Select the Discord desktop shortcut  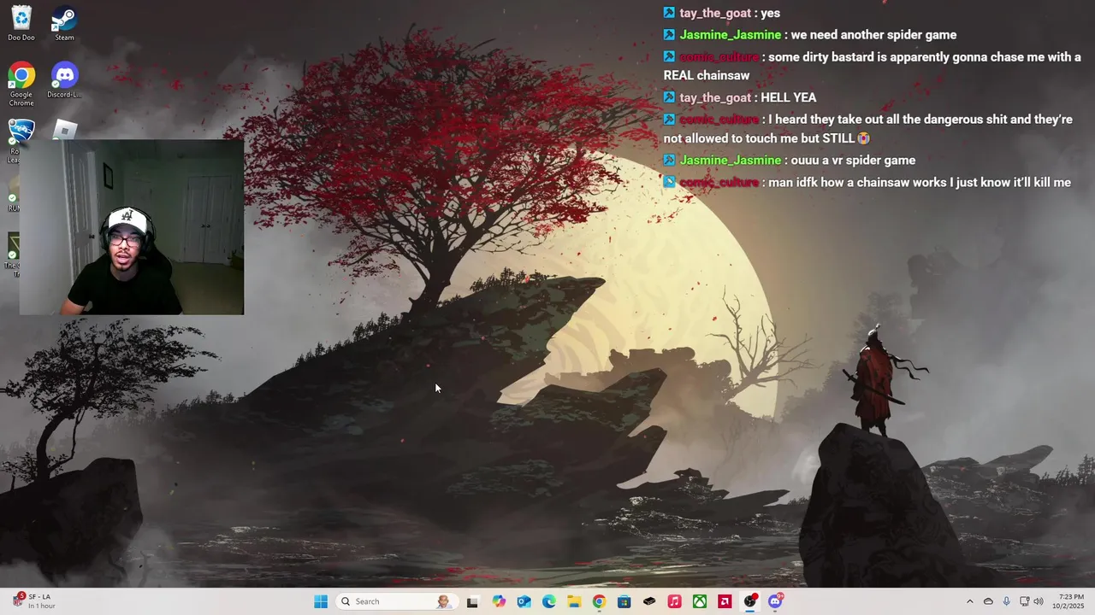tap(64, 81)
